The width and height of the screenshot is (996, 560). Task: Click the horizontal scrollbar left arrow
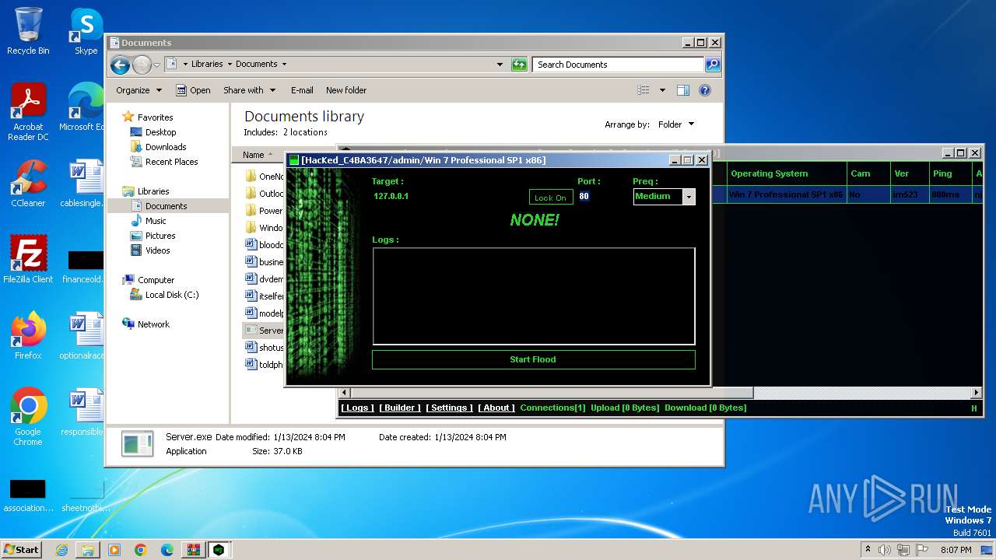pyautogui.click(x=345, y=393)
